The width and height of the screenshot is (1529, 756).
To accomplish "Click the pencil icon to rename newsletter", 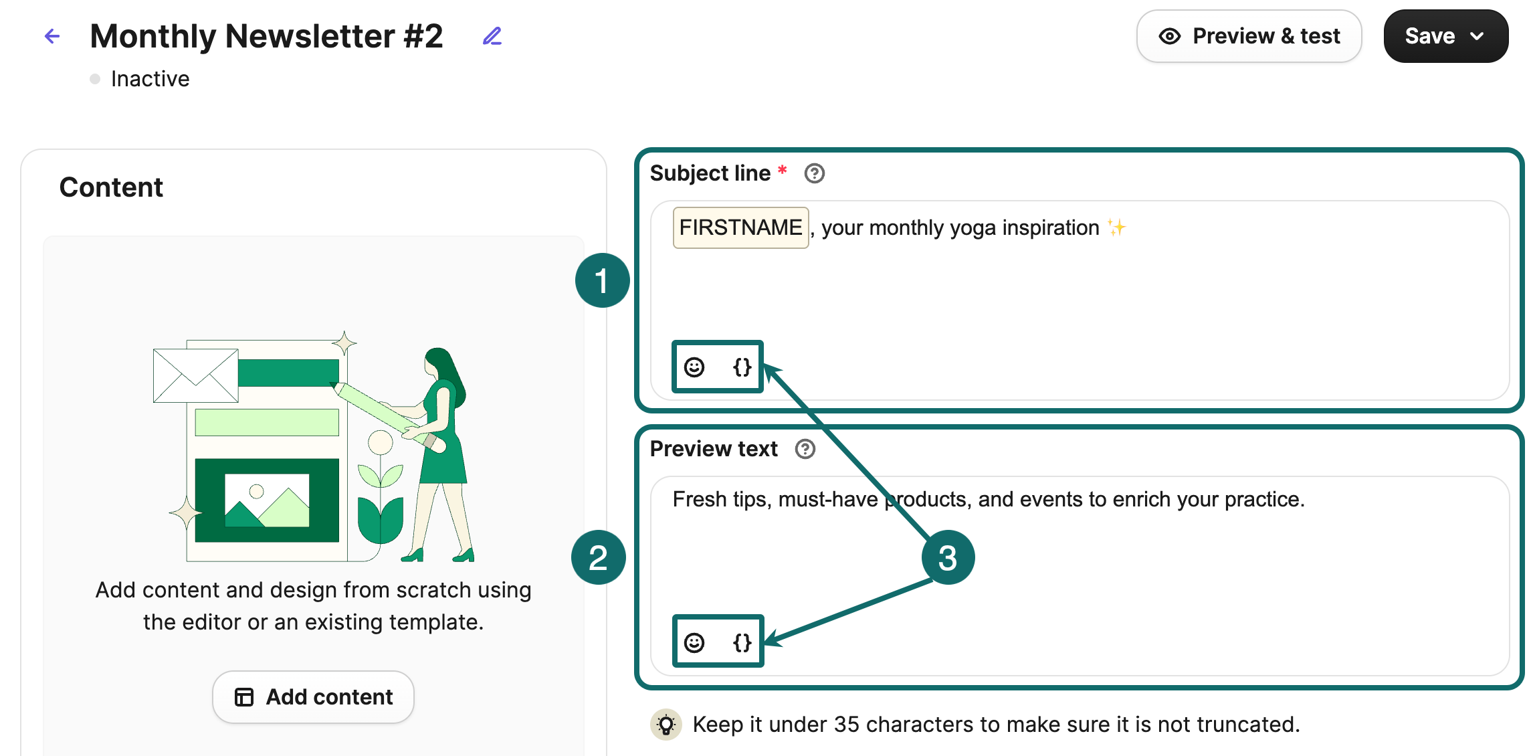I will pos(492,36).
